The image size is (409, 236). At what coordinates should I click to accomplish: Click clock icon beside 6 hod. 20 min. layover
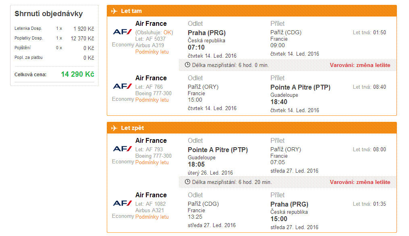click(x=187, y=182)
